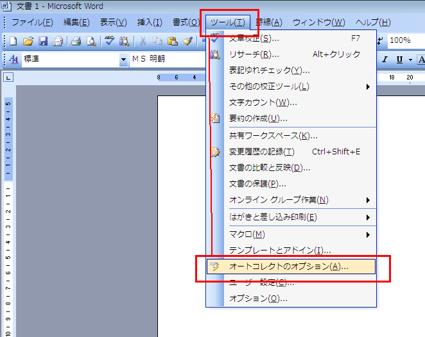Expand はがきと差し込み印刷 submenu
Image resolution: width=425 pixels, height=337 pixels.
(291, 217)
